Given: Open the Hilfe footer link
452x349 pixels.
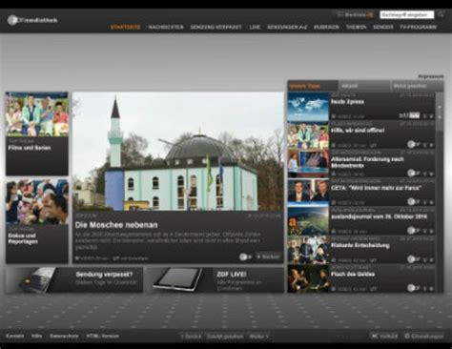Looking at the screenshot, I should pyautogui.click(x=36, y=336).
